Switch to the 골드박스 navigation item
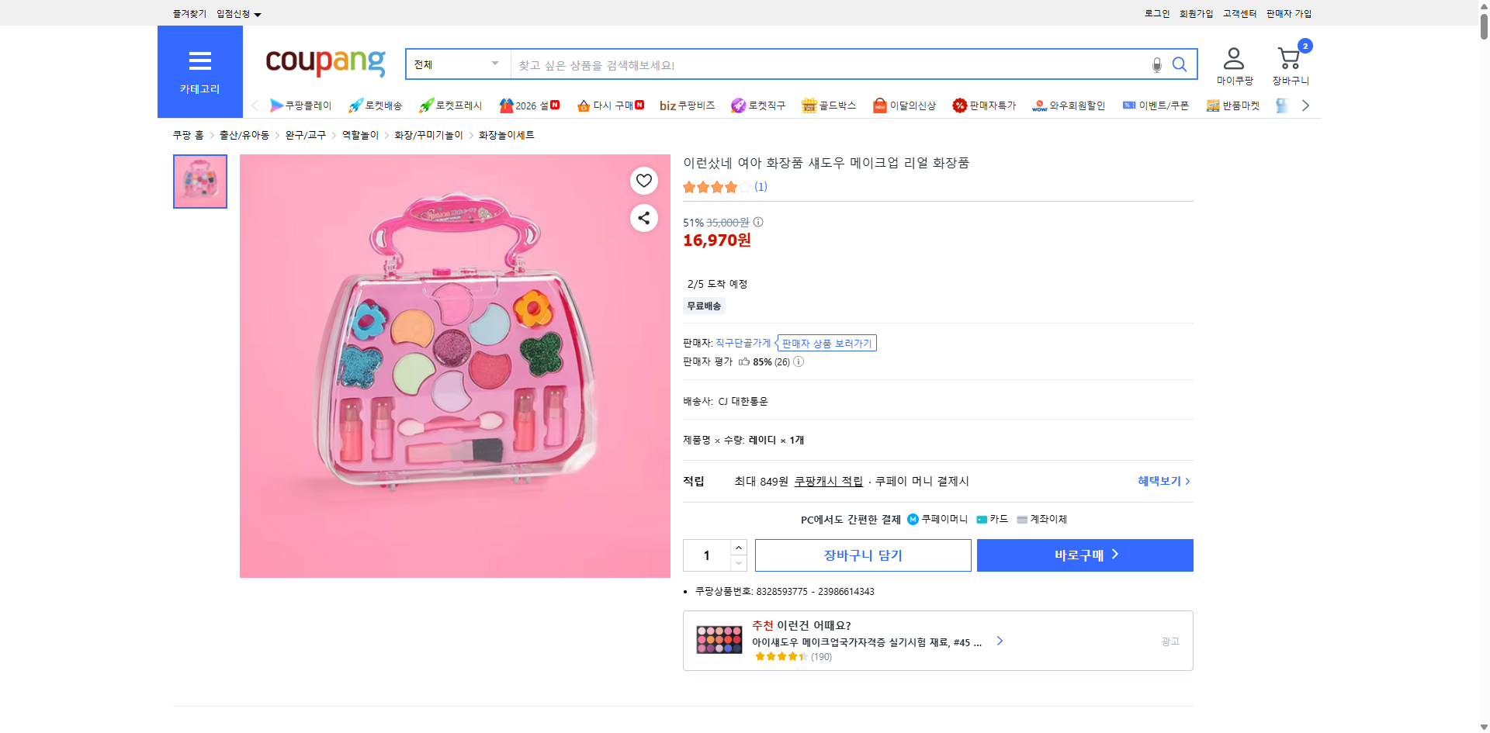Screen dimensions: 1490x733 tap(829, 105)
